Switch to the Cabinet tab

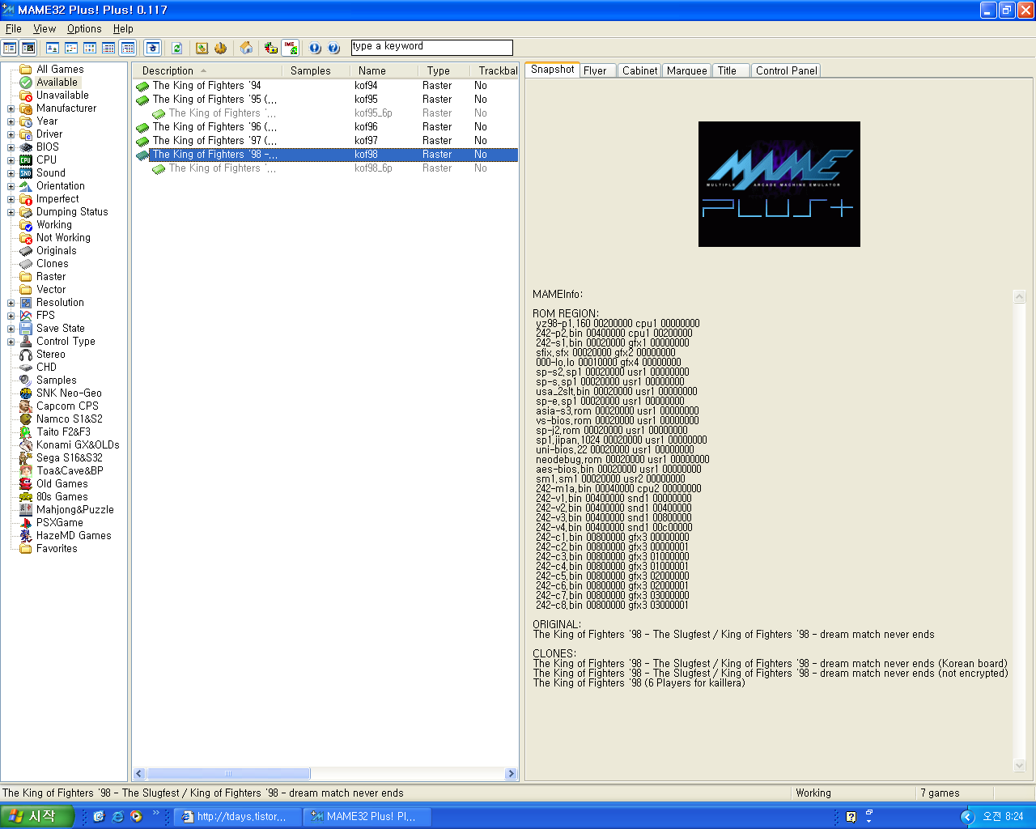(639, 70)
